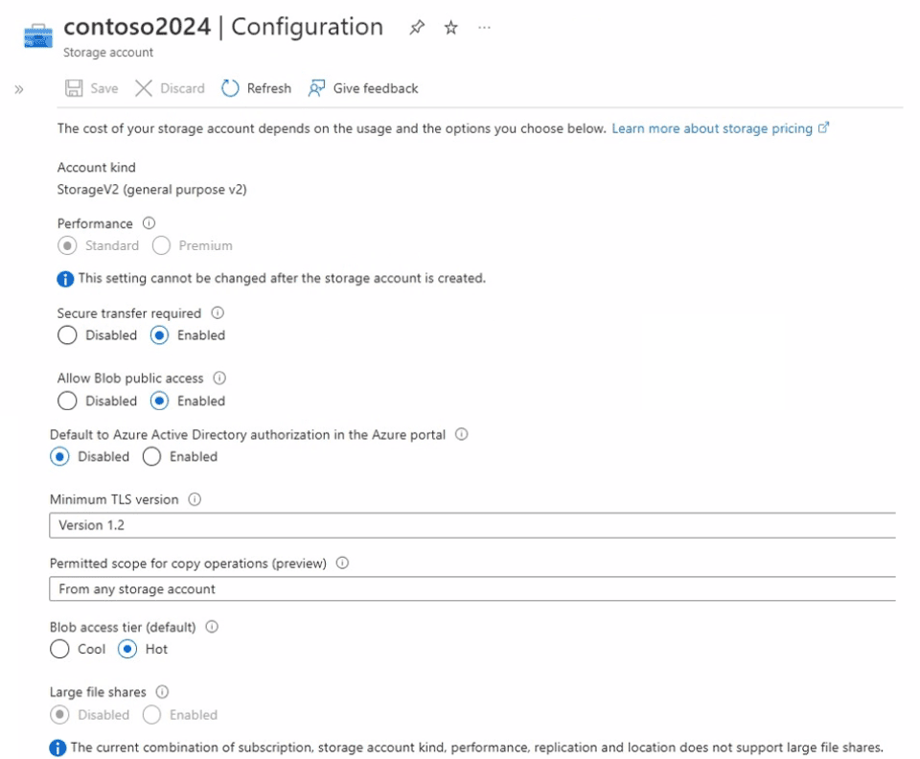Refresh the configuration page

coord(256,88)
